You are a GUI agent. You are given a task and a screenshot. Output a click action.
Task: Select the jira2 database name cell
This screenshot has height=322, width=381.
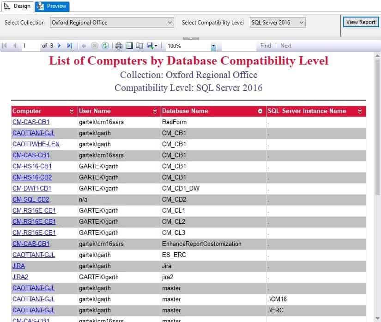(213, 277)
